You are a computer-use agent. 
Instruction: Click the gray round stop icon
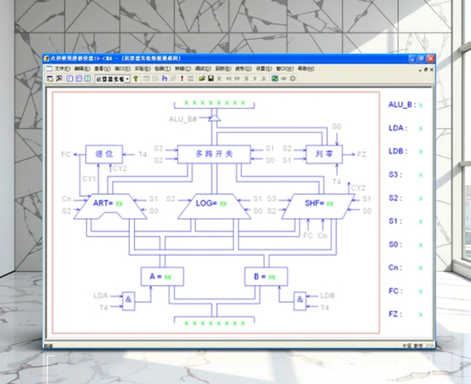(293, 79)
